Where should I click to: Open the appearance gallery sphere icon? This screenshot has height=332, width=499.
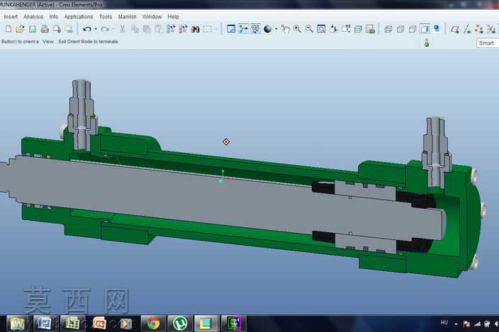(x=268, y=29)
